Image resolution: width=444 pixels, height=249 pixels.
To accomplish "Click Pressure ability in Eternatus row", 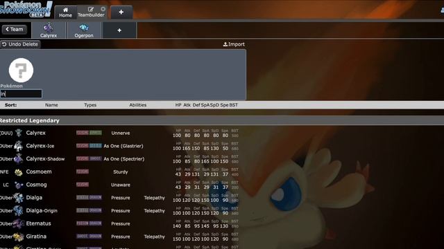I will pyautogui.click(x=121, y=223).
